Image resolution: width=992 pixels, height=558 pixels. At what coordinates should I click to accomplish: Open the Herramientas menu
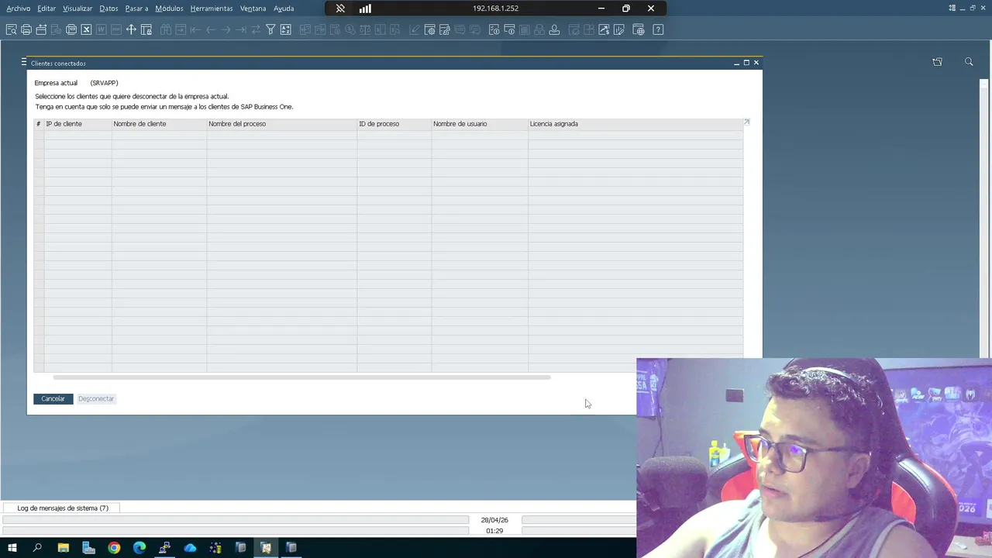pos(212,9)
